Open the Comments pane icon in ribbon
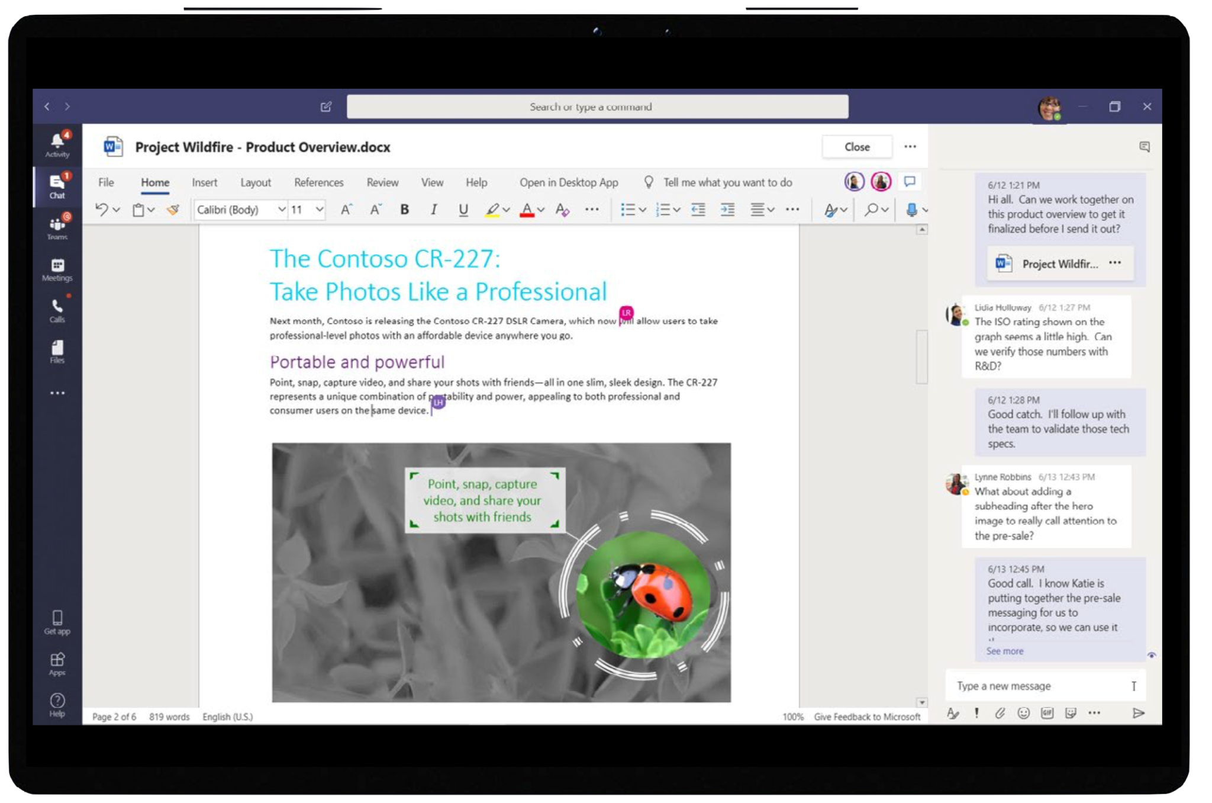 pos(910,181)
